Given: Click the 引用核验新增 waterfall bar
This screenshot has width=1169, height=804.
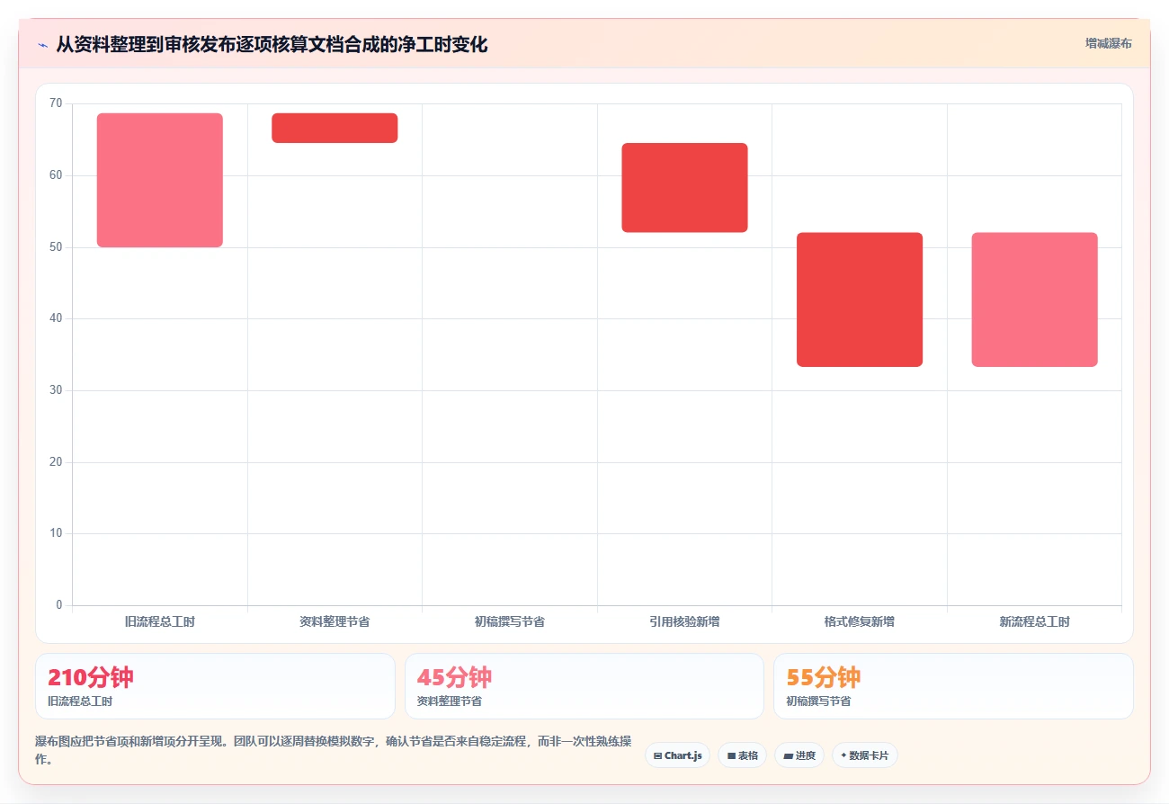Looking at the screenshot, I should coord(684,188).
